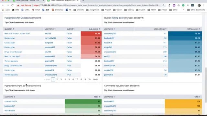Click the green 67 total cell for crocodile273
207x116 pixels.
(x=83, y=101)
